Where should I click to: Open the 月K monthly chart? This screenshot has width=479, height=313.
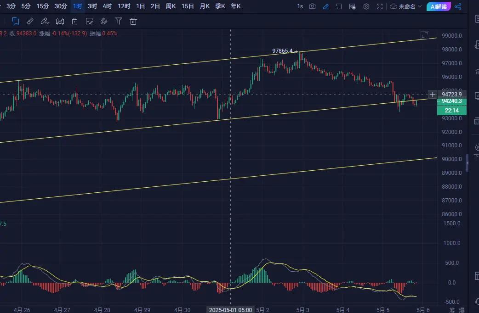[205, 6]
